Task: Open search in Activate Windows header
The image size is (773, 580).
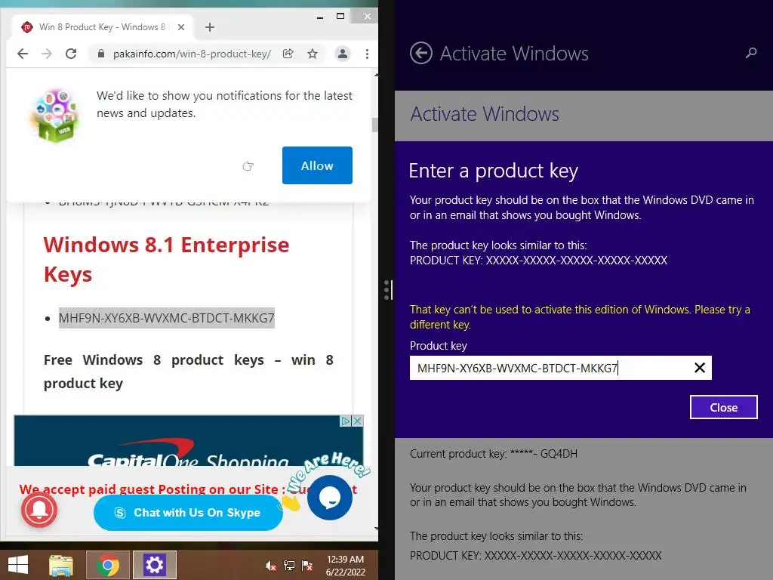Action: click(751, 53)
